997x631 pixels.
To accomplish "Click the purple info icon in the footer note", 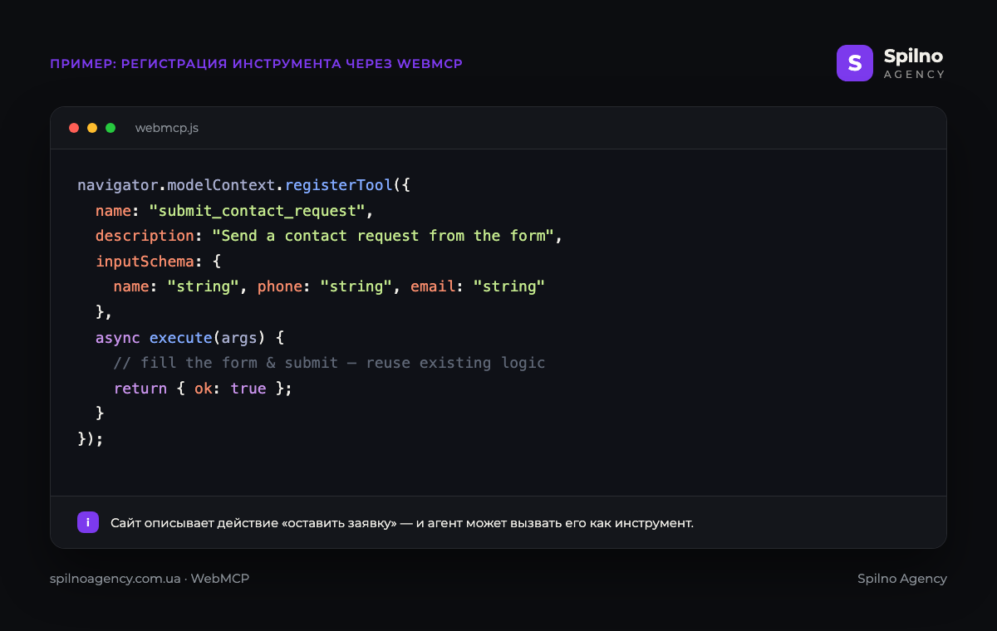I will tap(88, 522).
